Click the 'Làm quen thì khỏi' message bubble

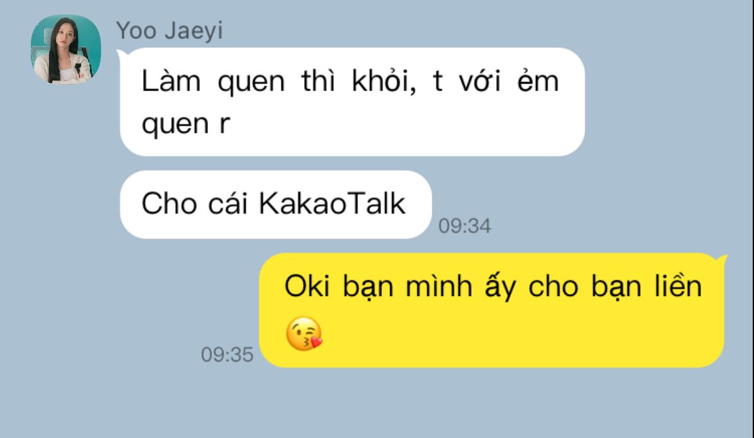(352, 102)
